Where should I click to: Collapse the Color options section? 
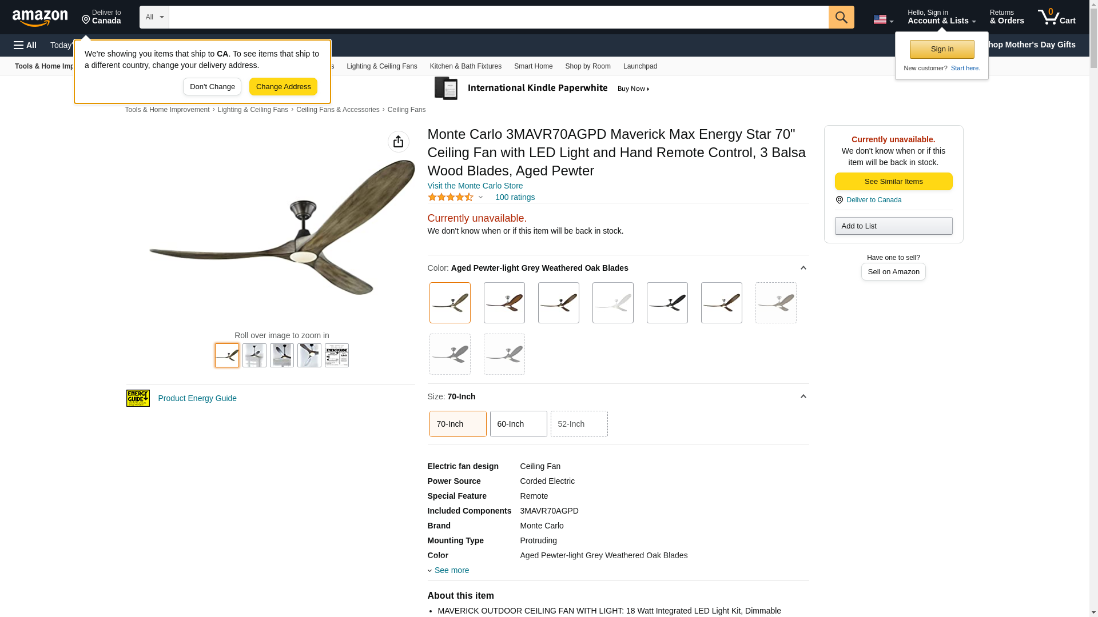(x=803, y=268)
